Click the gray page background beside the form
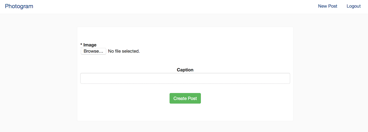Screen dimensions: 368x132 click(x=37, y=72)
